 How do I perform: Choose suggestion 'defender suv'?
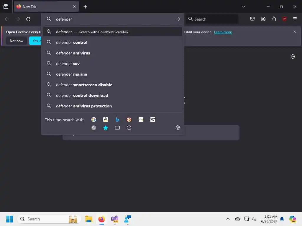(112, 64)
